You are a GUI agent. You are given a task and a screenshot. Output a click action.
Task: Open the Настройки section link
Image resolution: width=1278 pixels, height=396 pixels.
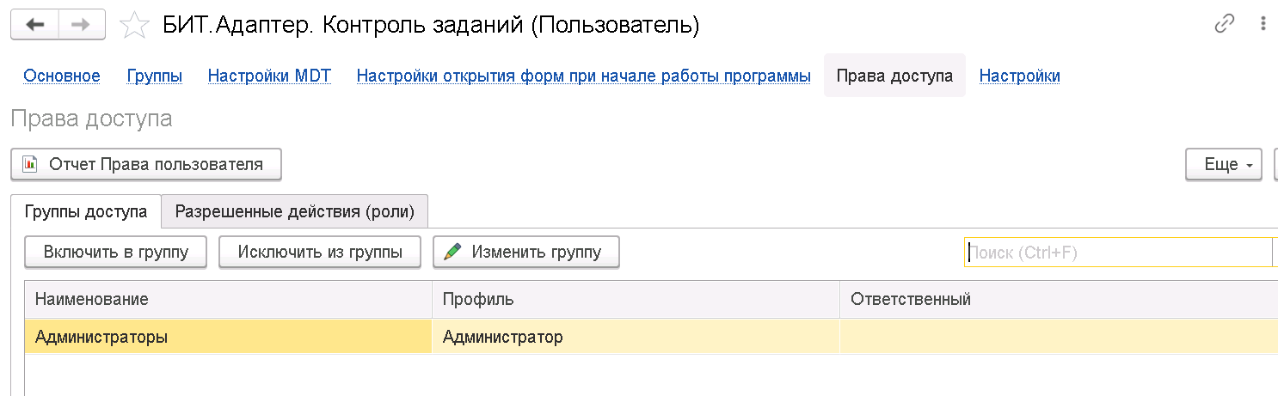(x=1019, y=76)
